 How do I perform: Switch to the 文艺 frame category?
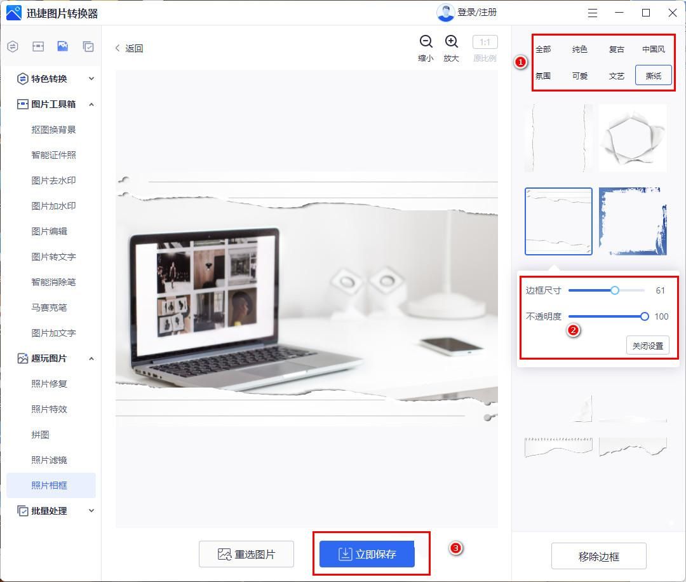point(616,76)
